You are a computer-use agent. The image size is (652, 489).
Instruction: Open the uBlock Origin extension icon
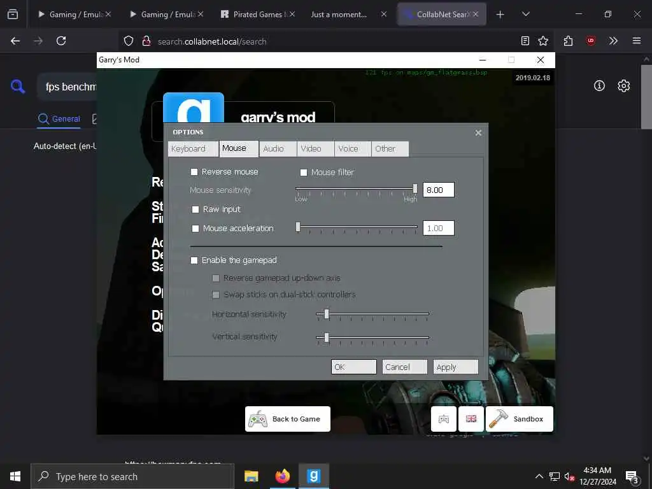tap(591, 41)
